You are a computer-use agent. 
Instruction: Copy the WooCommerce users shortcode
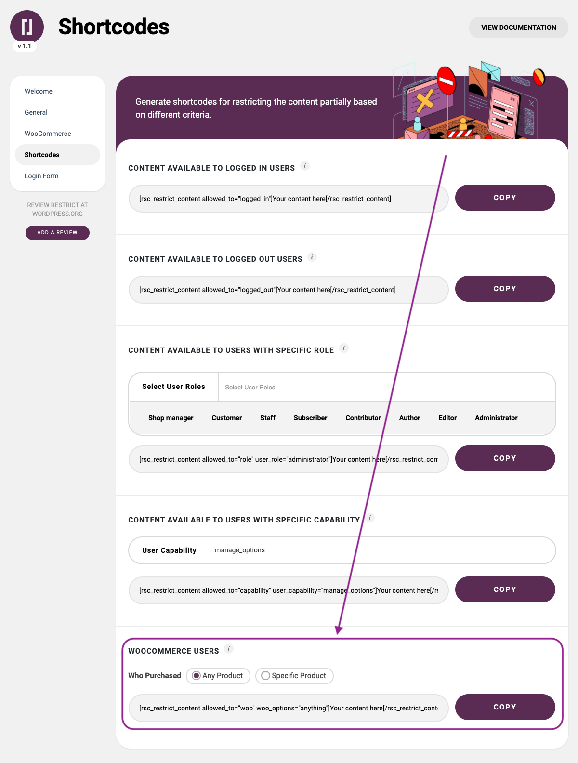[505, 707]
